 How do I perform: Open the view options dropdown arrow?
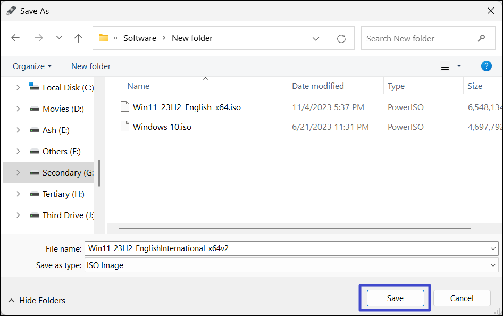click(x=459, y=66)
